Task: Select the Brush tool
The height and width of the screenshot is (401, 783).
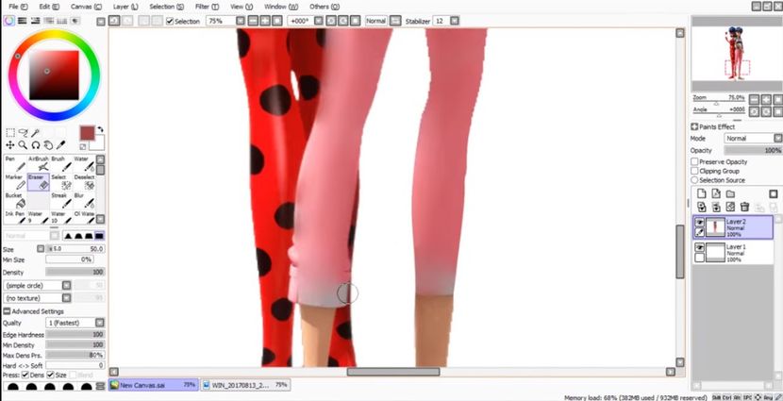Action: click(x=61, y=164)
